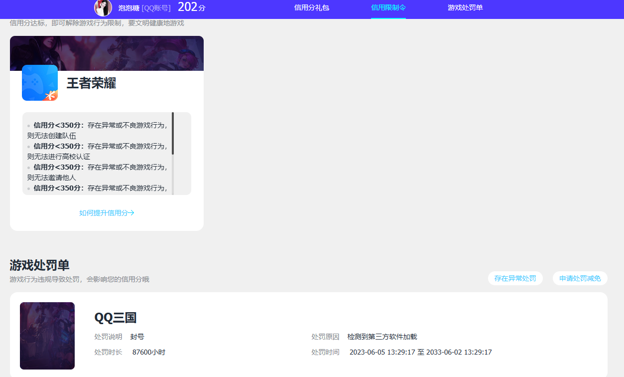624x377 pixels.
Task: Click the penalty time range 2023-06-05 至 2033-06-02
Action: tap(421, 353)
